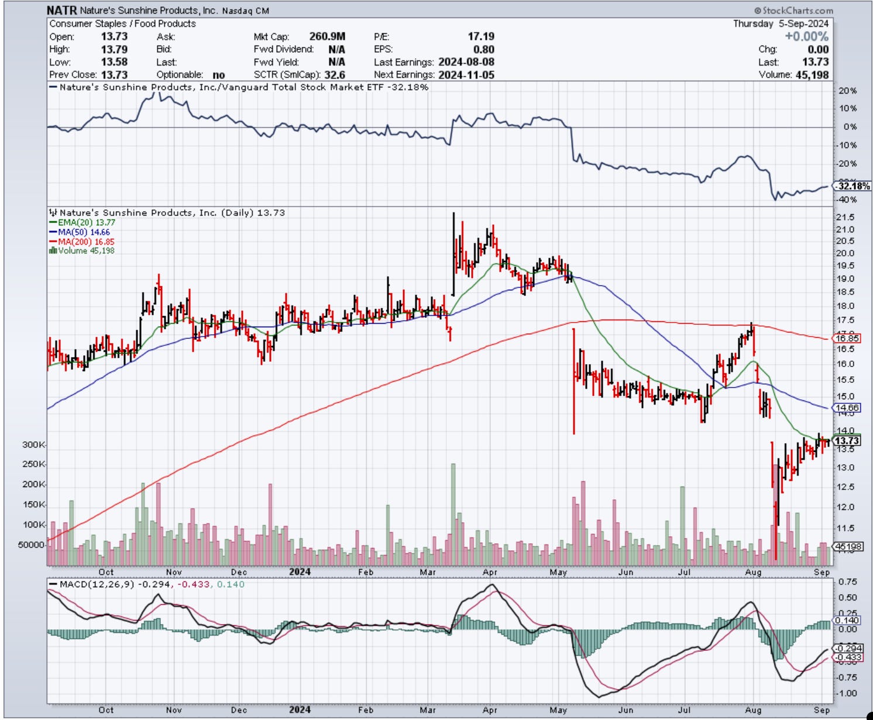Click the header Volume value 45,198

tap(812, 75)
